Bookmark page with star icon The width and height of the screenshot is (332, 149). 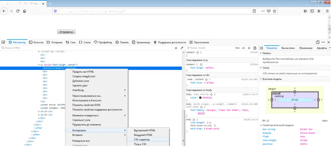coord(274,11)
